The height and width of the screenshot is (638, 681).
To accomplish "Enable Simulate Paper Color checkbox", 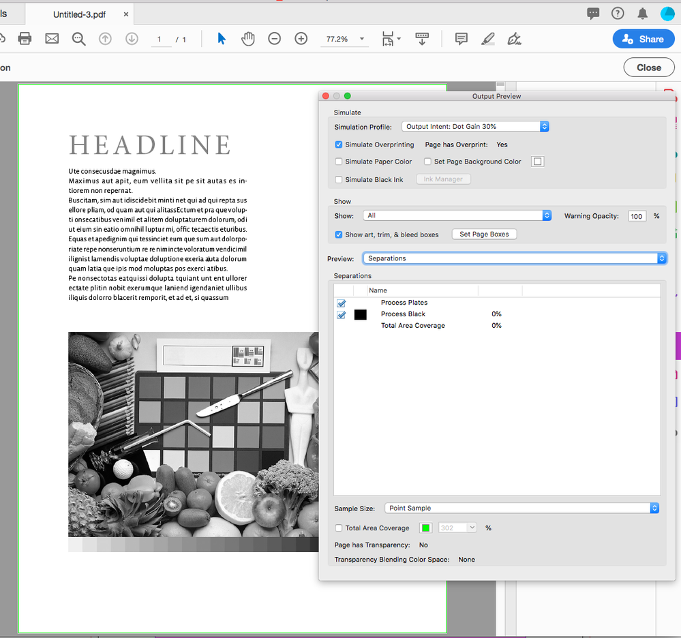I will coord(339,162).
